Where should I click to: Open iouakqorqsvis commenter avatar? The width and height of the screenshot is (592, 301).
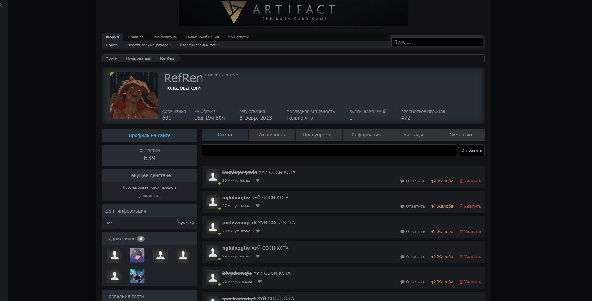(213, 177)
